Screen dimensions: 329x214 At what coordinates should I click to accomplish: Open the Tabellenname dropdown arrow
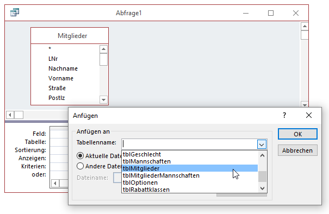tap(262, 144)
